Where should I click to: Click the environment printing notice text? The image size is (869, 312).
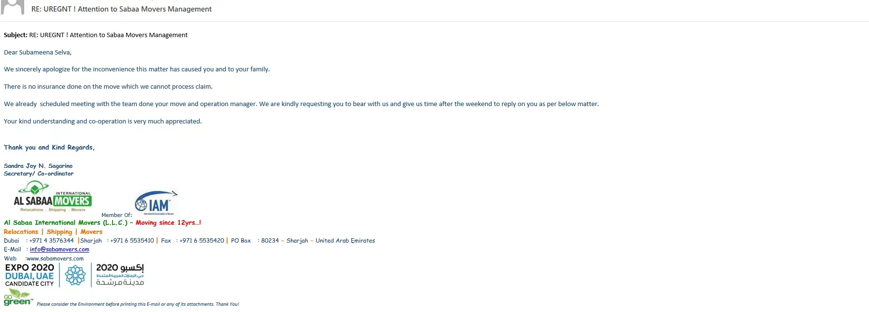[x=138, y=304]
